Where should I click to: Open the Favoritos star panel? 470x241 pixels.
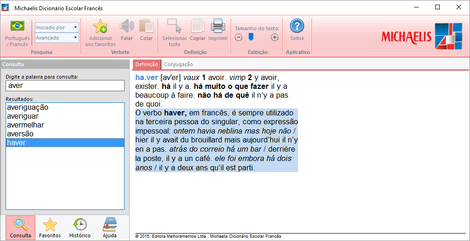click(x=50, y=228)
